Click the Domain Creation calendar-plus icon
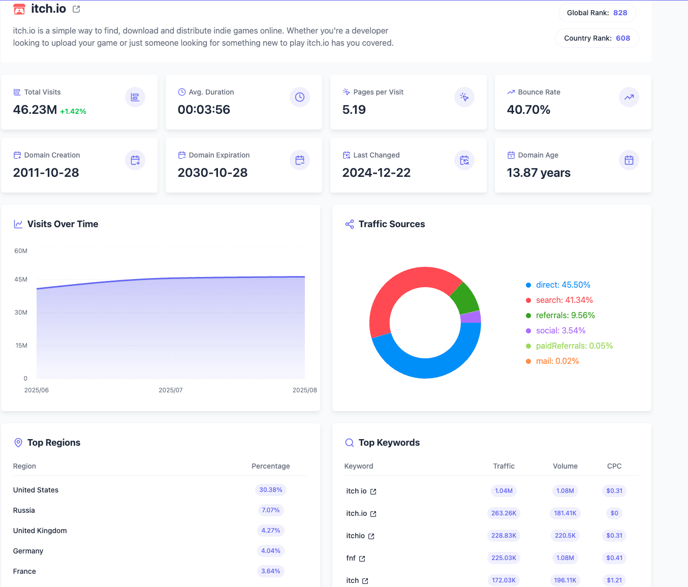The width and height of the screenshot is (688, 587). coord(135,160)
